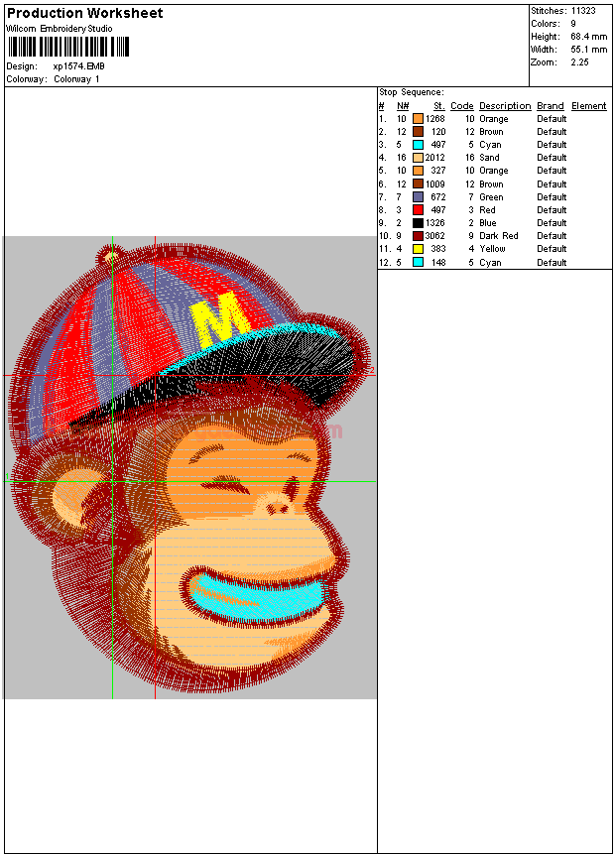
Task: Select the stitch count '1268'
Action: pos(435,119)
